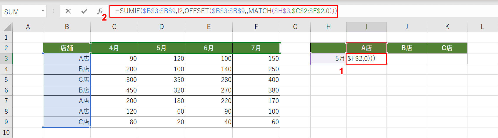Select column F header
The width and height of the screenshot is (498, 138).
256,27
